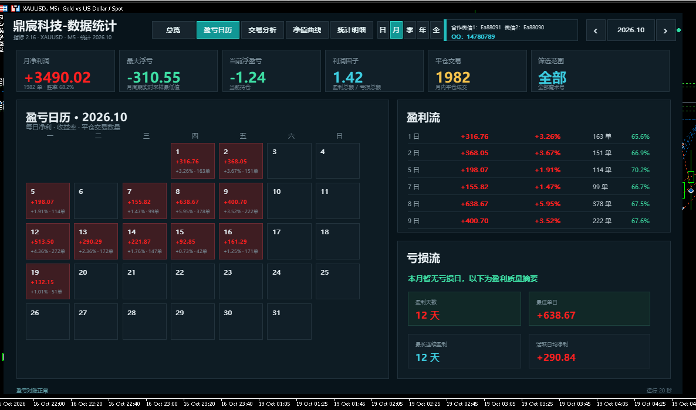Open calendar day 13 showing +290.29
Viewport: 696px width, 410px height.
tap(96, 241)
